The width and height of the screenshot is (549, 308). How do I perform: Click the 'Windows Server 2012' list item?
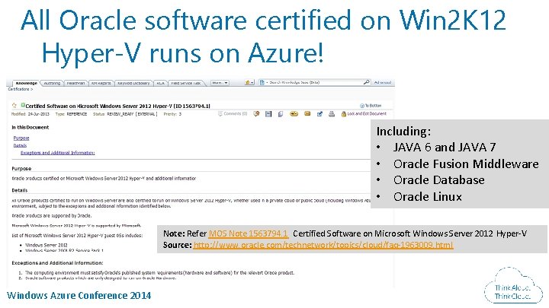47,245
